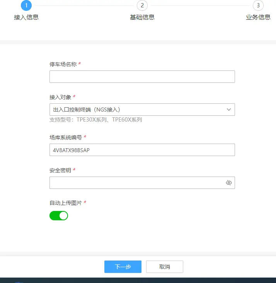Click the step 2 circle icon
The height and width of the screenshot is (283, 276).
tap(142, 5)
